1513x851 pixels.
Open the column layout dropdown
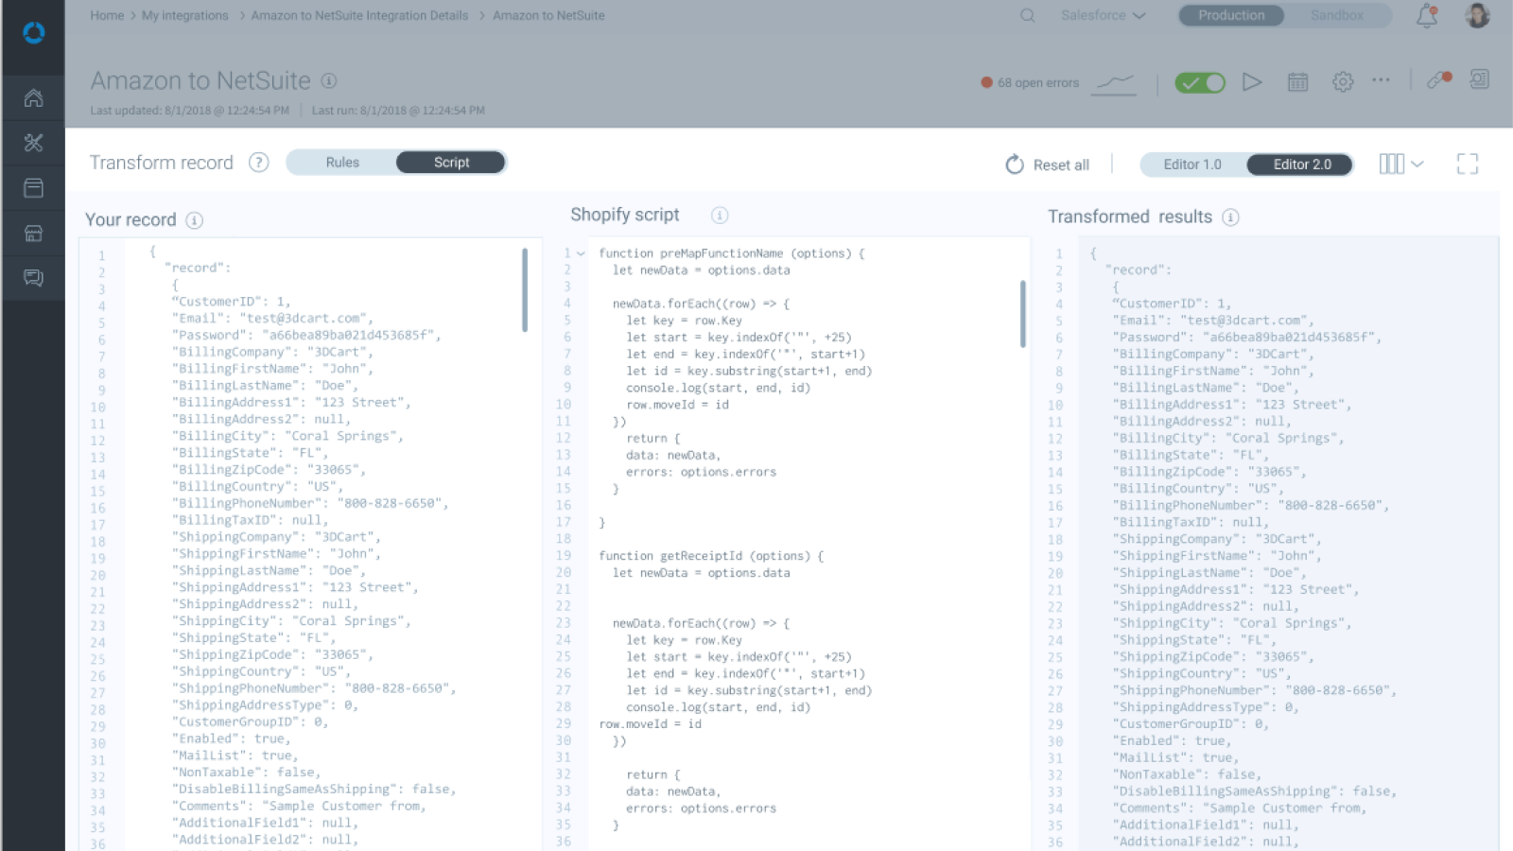[1401, 164]
